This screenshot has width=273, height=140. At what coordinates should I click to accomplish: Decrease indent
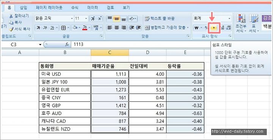pyautogui.click(x=132, y=28)
